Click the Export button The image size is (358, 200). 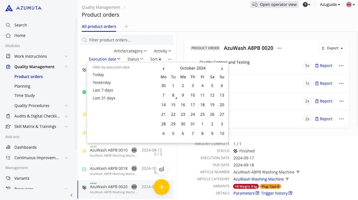click(332, 48)
